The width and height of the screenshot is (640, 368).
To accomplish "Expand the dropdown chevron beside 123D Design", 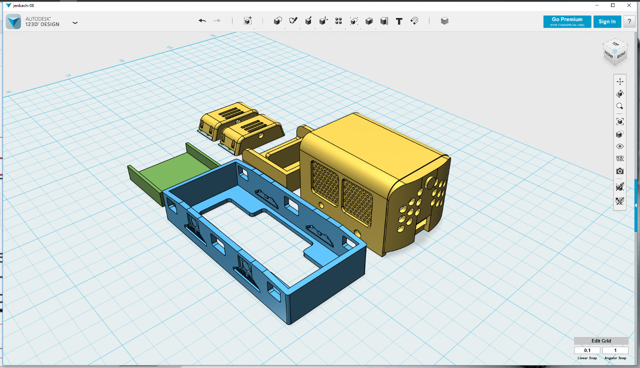I will click(x=75, y=22).
